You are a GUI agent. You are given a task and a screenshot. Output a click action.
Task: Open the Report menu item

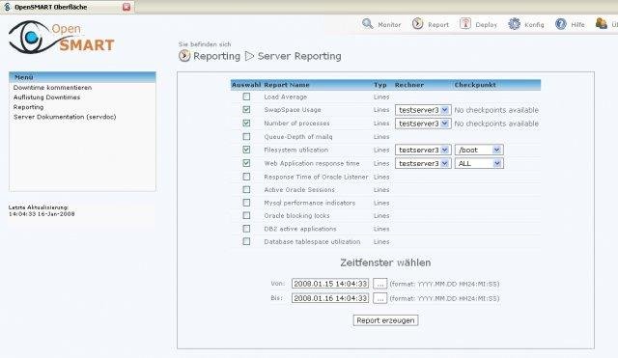438,24
